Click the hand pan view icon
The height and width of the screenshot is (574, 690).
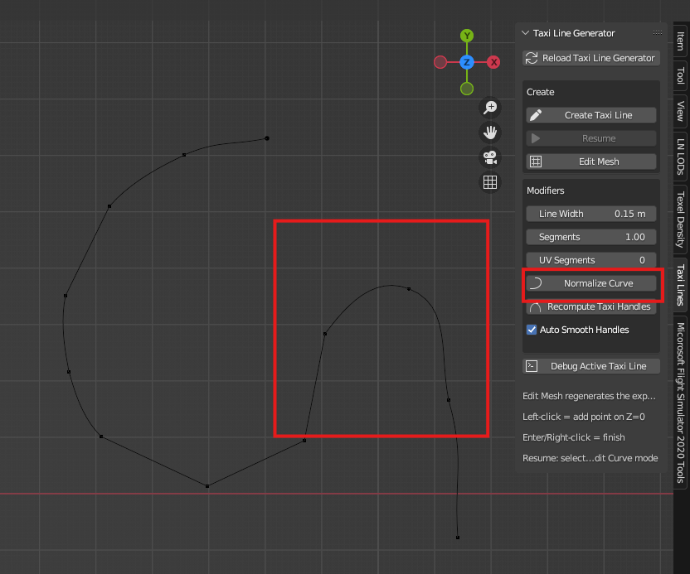point(490,133)
